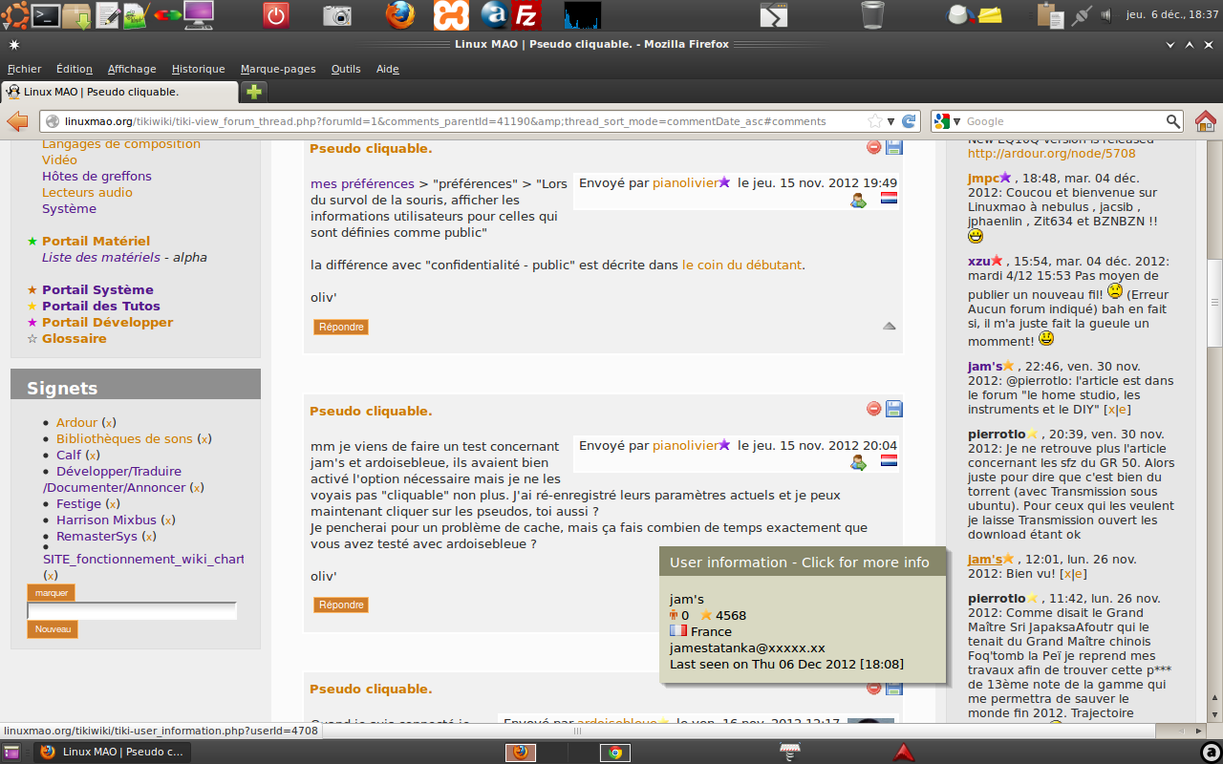The height and width of the screenshot is (764, 1223).
Task: Click Répondre under the 19:49 post
Action: (x=341, y=327)
